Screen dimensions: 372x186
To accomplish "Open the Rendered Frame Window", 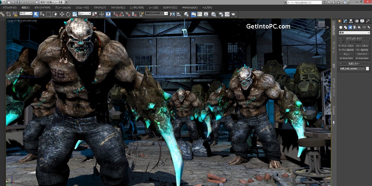I will coord(227,14).
